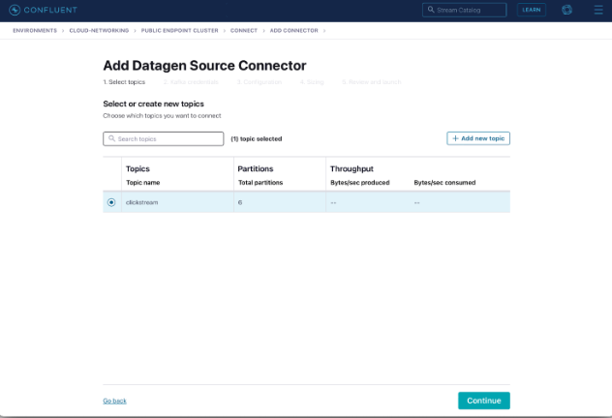Click the Confluent logo icon
Screen dimensions: 612x418
(15, 10)
